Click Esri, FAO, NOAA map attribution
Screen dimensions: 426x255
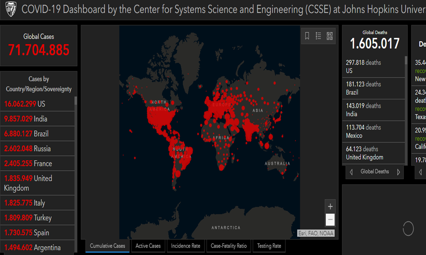[316, 233]
